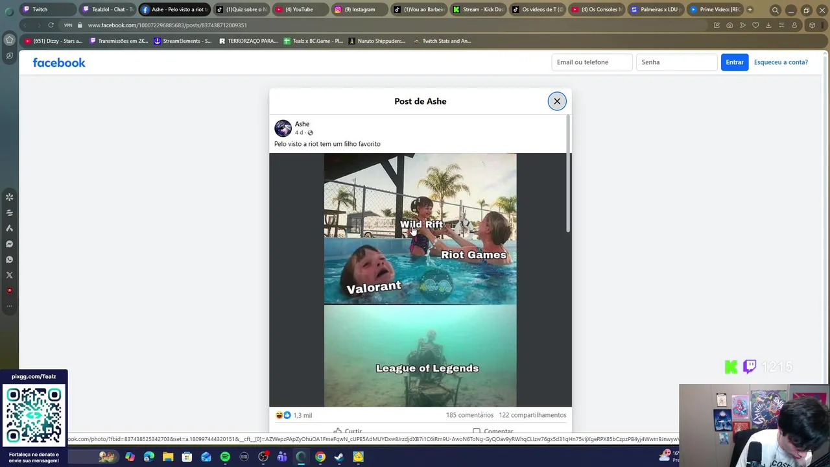Open Microsoft Teams from the taskbar
The height and width of the screenshot is (467, 830).
pos(282,457)
